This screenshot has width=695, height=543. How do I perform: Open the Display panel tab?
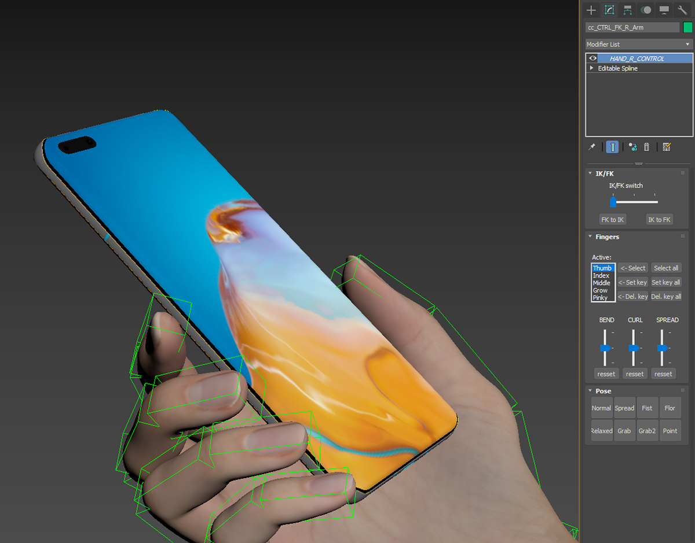click(664, 10)
